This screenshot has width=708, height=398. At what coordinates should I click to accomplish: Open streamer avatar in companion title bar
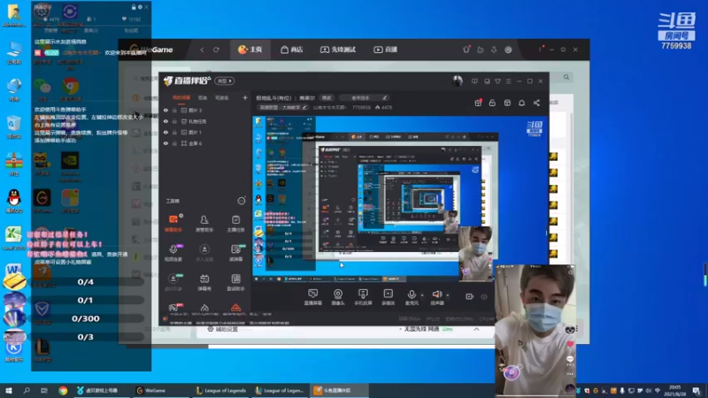(x=458, y=80)
